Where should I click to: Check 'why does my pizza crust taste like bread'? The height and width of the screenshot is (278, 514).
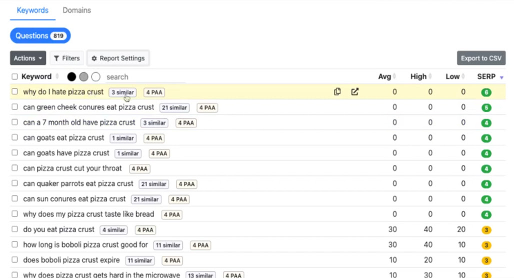[x=14, y=213]
